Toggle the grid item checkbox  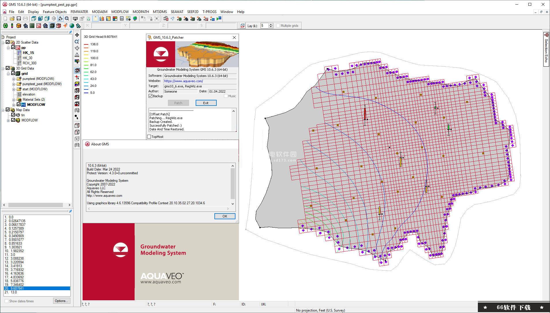13,73
